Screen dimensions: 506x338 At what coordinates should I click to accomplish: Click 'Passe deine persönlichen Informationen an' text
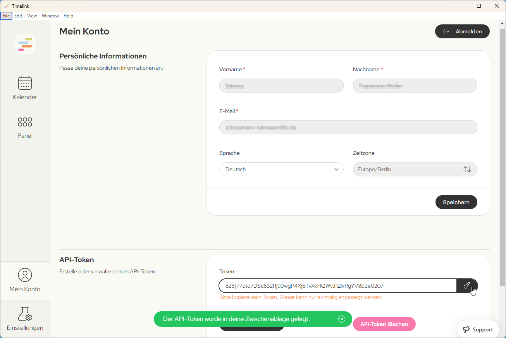tap(111, 68)
